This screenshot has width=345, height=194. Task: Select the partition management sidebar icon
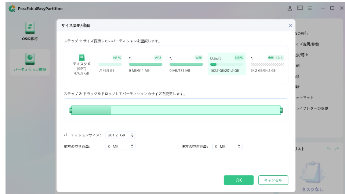(x=30, y=58)
